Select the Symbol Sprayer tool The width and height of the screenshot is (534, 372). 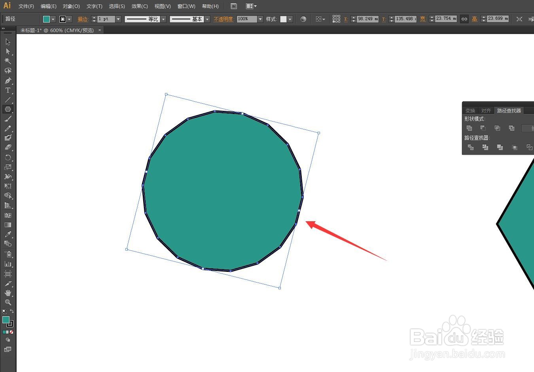click(8, 254)
